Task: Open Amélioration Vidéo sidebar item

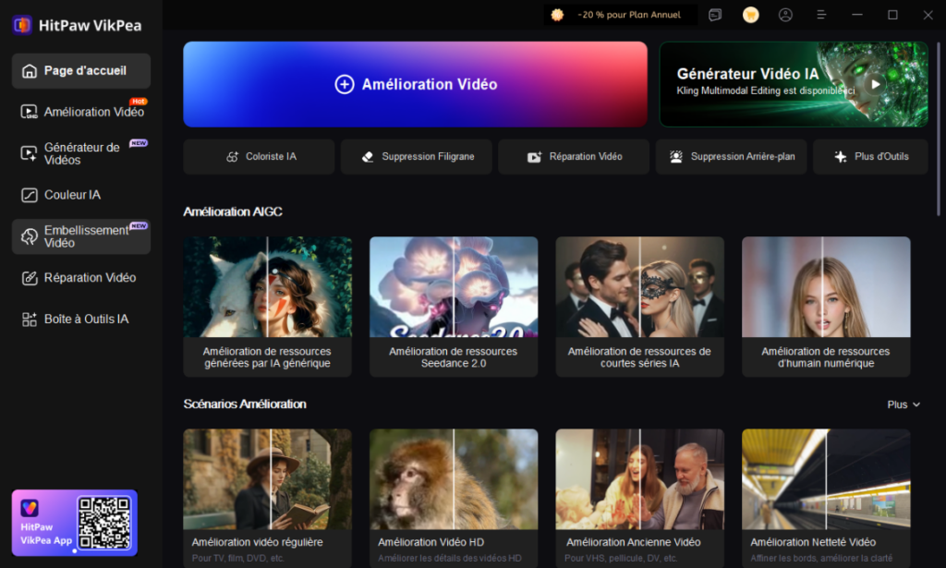Action: [81, 112]
